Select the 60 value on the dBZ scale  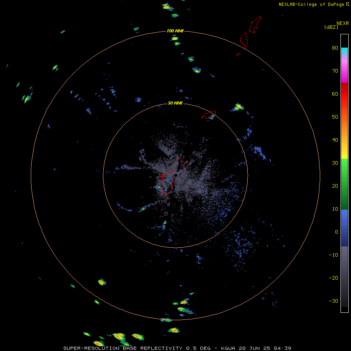click(x=335, y=94)
